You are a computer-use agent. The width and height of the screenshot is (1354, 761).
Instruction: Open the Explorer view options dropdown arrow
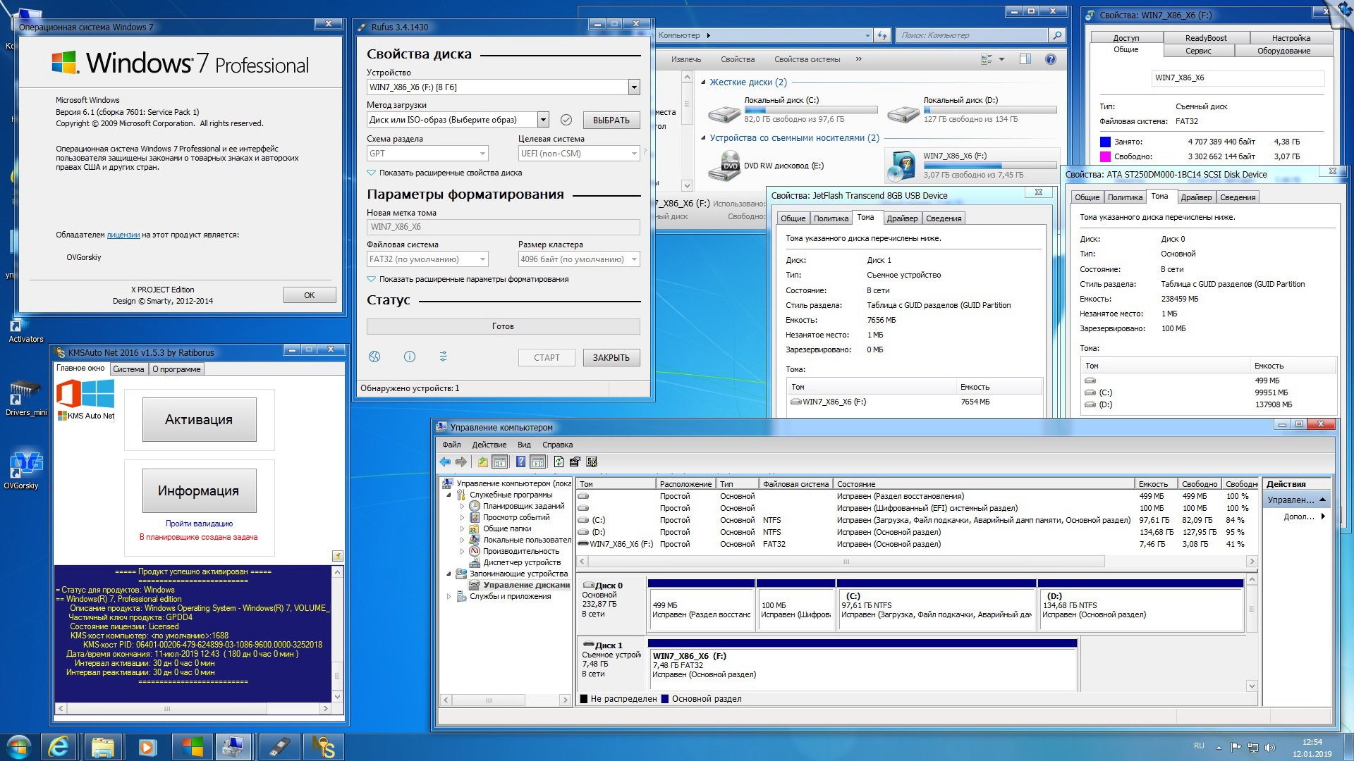[1001, 59]
